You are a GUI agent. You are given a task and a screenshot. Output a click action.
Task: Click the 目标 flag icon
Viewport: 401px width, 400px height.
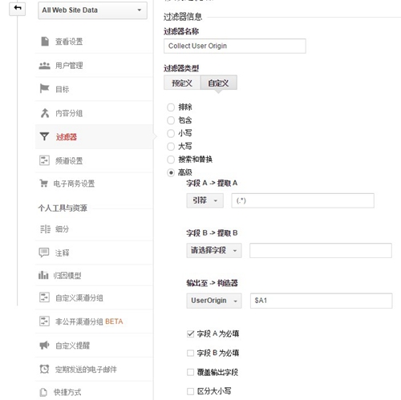[44, 88]
